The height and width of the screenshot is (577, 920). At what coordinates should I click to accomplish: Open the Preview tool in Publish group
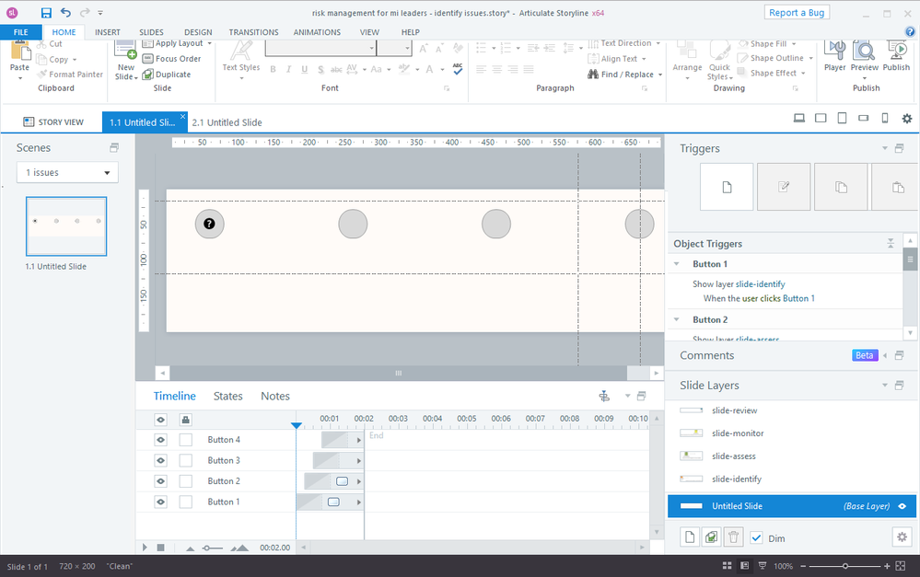[864, 55]
